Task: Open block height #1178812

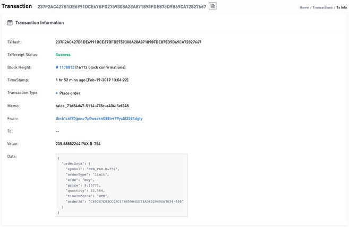Action: click(x=65, y=67)
